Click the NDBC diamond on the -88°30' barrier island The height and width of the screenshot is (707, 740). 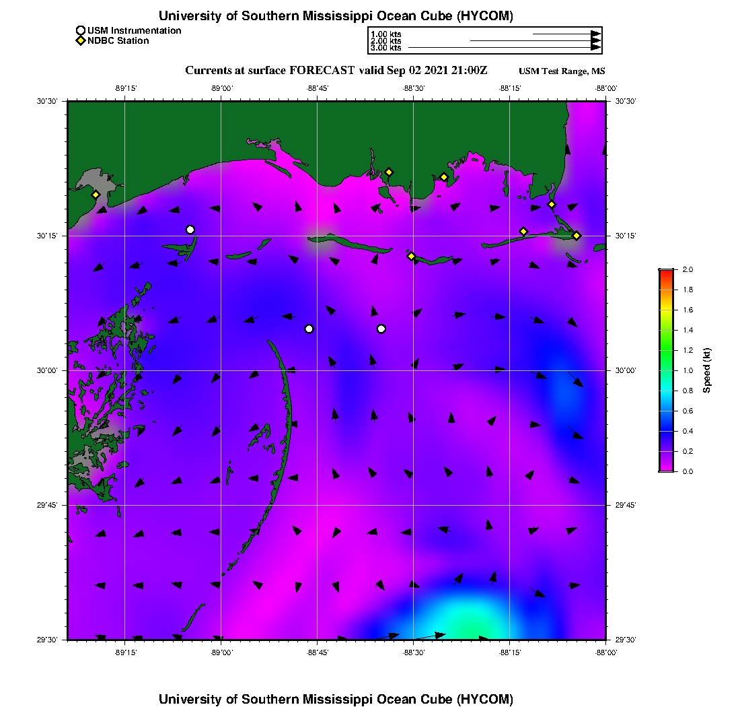(x=412, y=256)
